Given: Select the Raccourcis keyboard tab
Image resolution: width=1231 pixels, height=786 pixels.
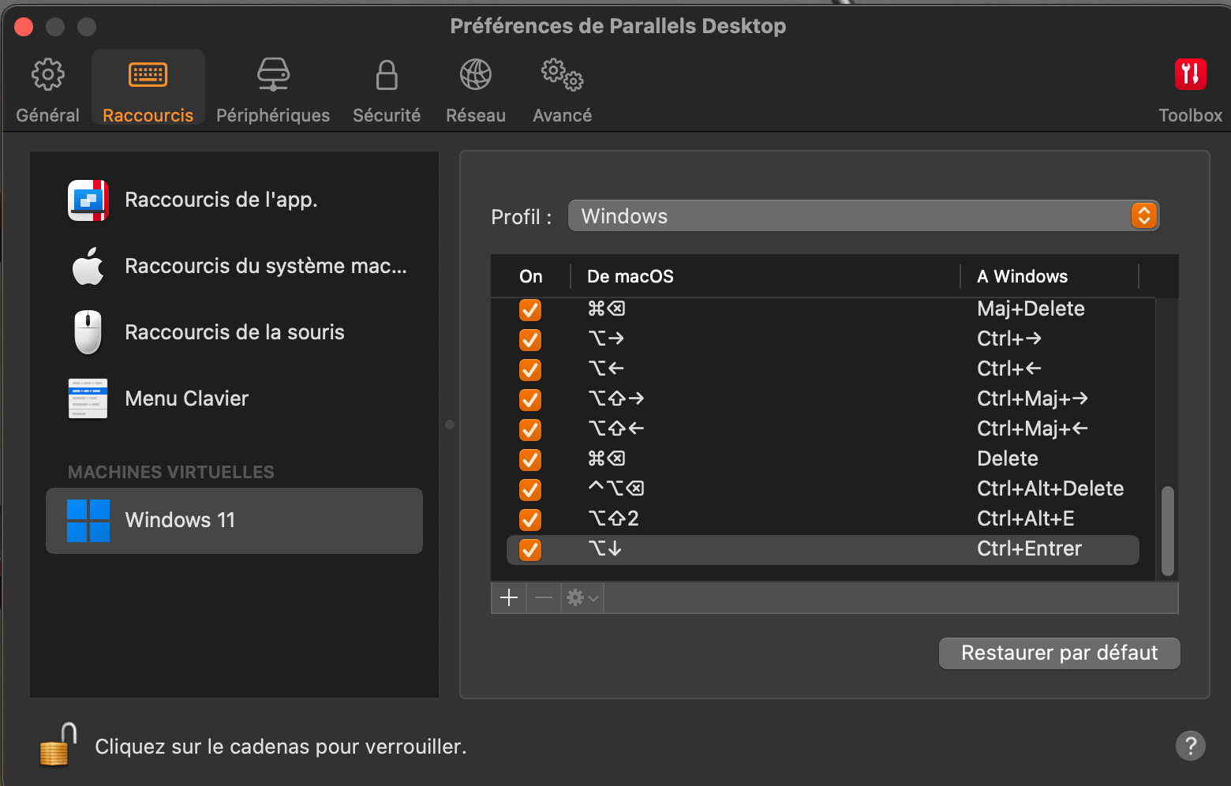Looking at the screenshot, I should click(x=148, y=88).
